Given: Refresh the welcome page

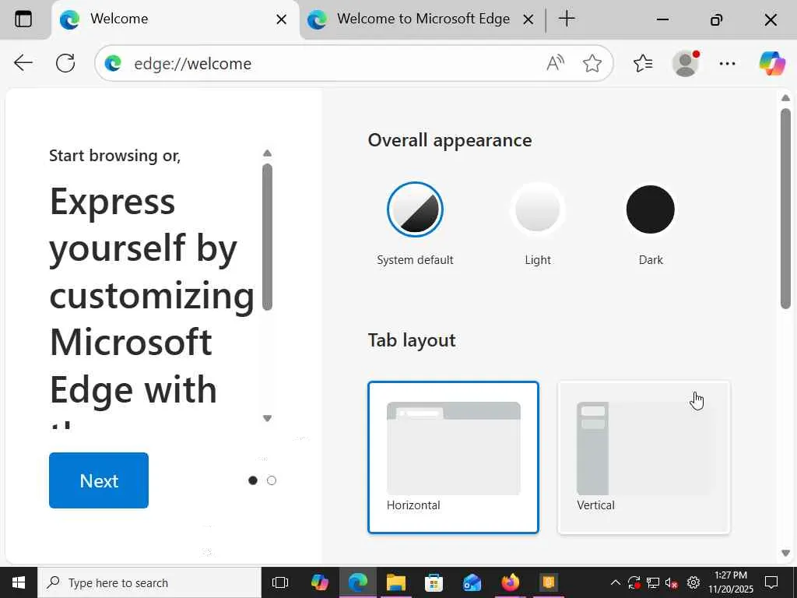Looking at the screenshot, I should 65,63.
